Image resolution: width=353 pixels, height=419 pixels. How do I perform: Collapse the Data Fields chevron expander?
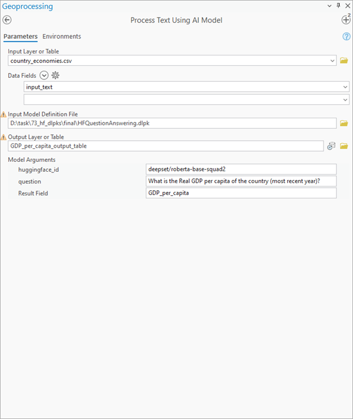pos(44,75)
